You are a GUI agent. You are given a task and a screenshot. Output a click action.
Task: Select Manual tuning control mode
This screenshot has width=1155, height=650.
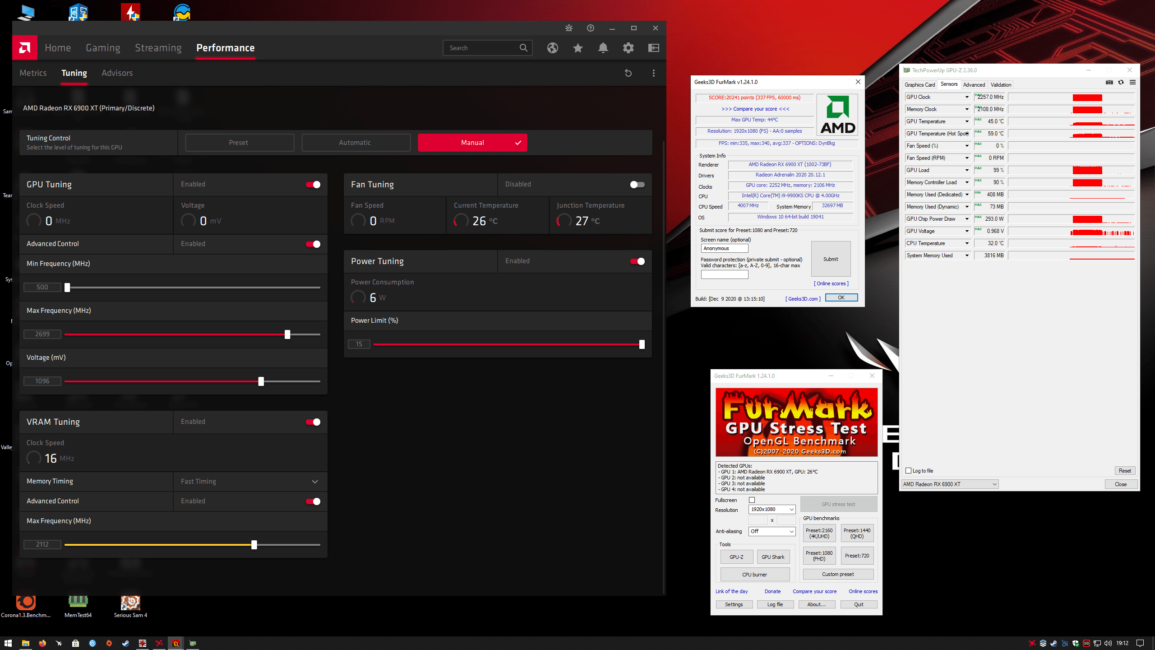pos(472,143)
